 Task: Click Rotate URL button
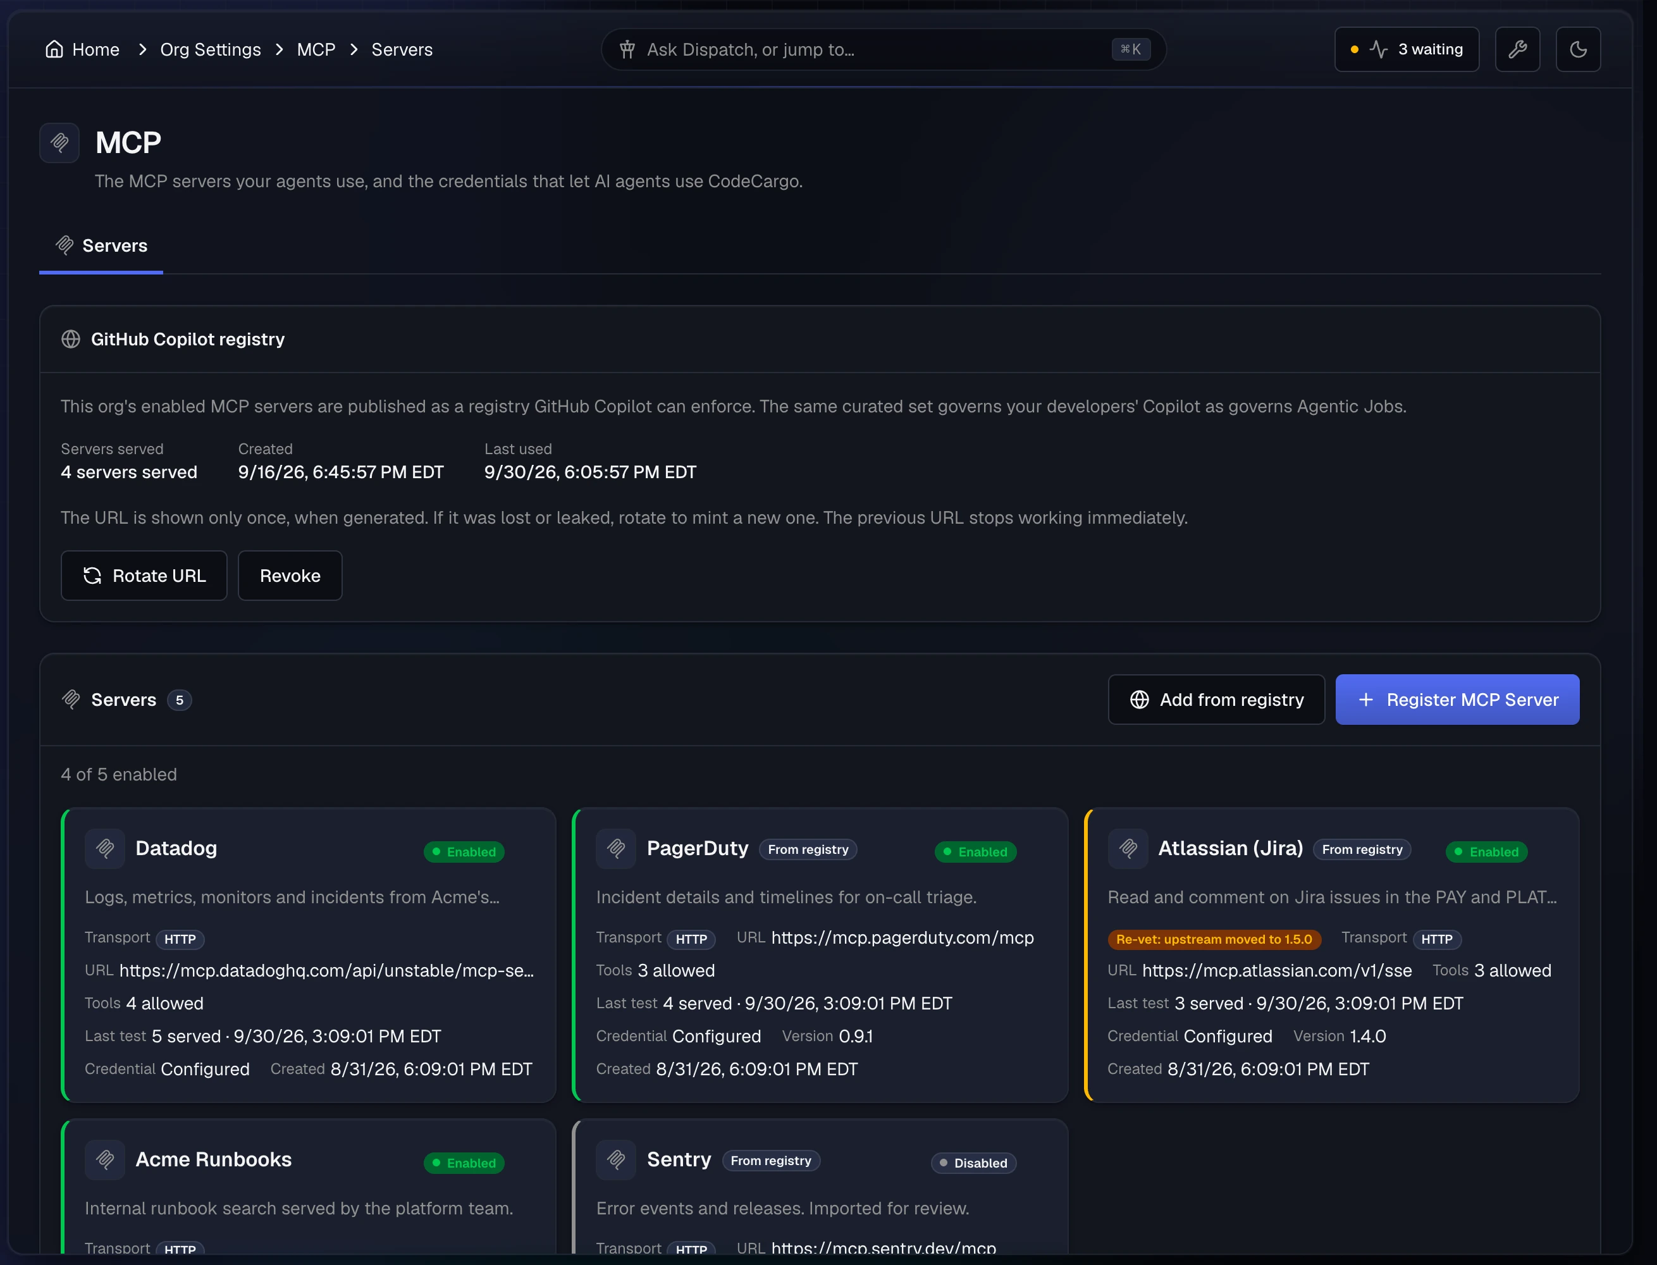click(144, 576)
